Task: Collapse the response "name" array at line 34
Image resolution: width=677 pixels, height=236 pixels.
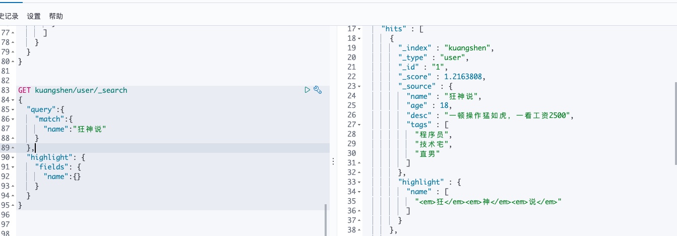Action: 359,192
